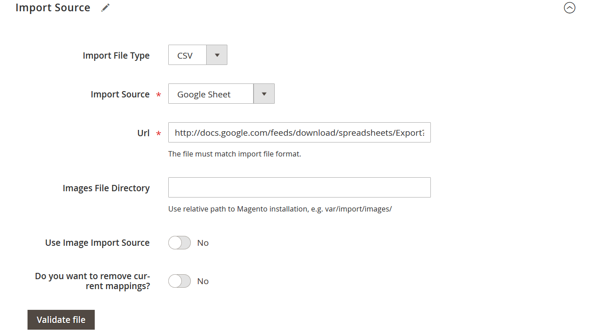
Task: Click the Import File Type label
Action: (116, 55)
